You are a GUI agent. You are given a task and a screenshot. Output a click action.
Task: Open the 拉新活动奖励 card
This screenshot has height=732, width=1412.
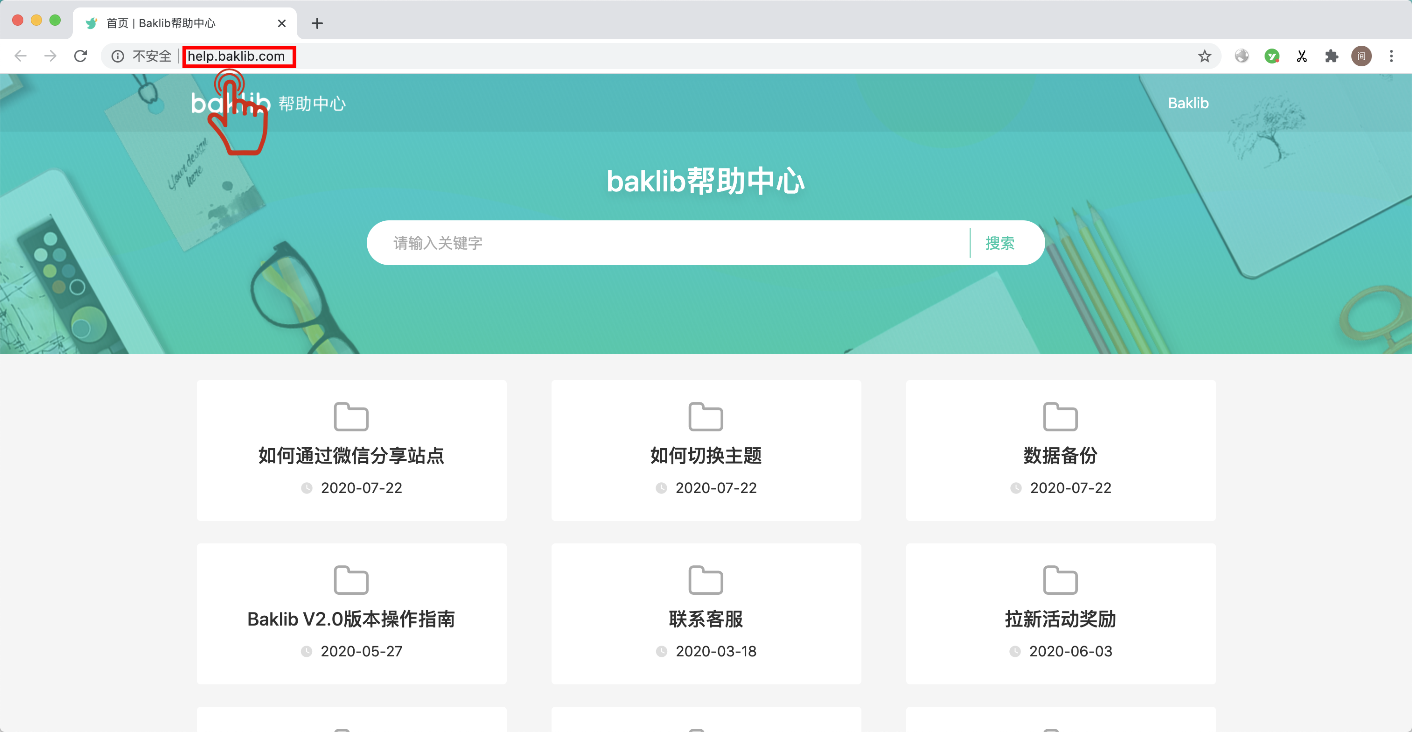pyautogui.click(x=1061, y=614)
